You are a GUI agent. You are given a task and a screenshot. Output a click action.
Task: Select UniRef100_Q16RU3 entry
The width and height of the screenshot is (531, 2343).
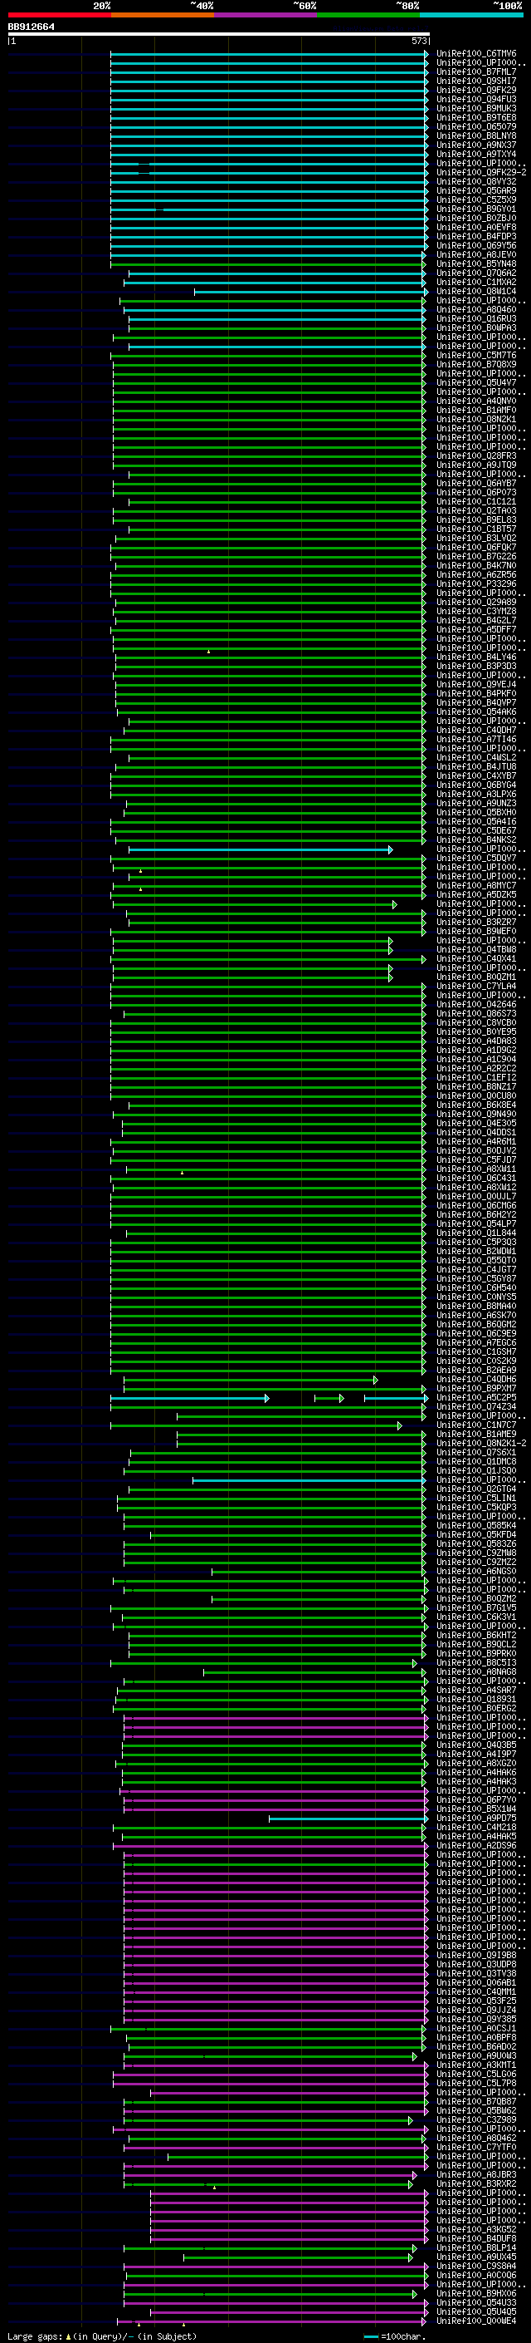[x=475, y=318]
